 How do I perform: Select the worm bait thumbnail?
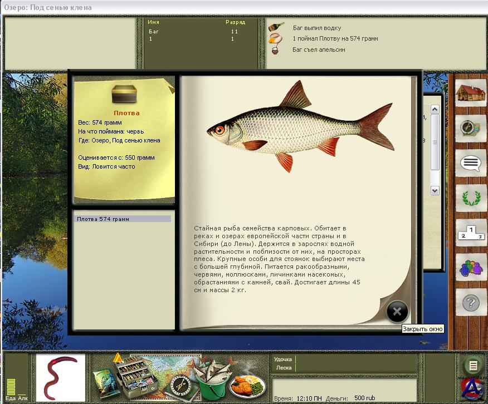pos(60,377)
